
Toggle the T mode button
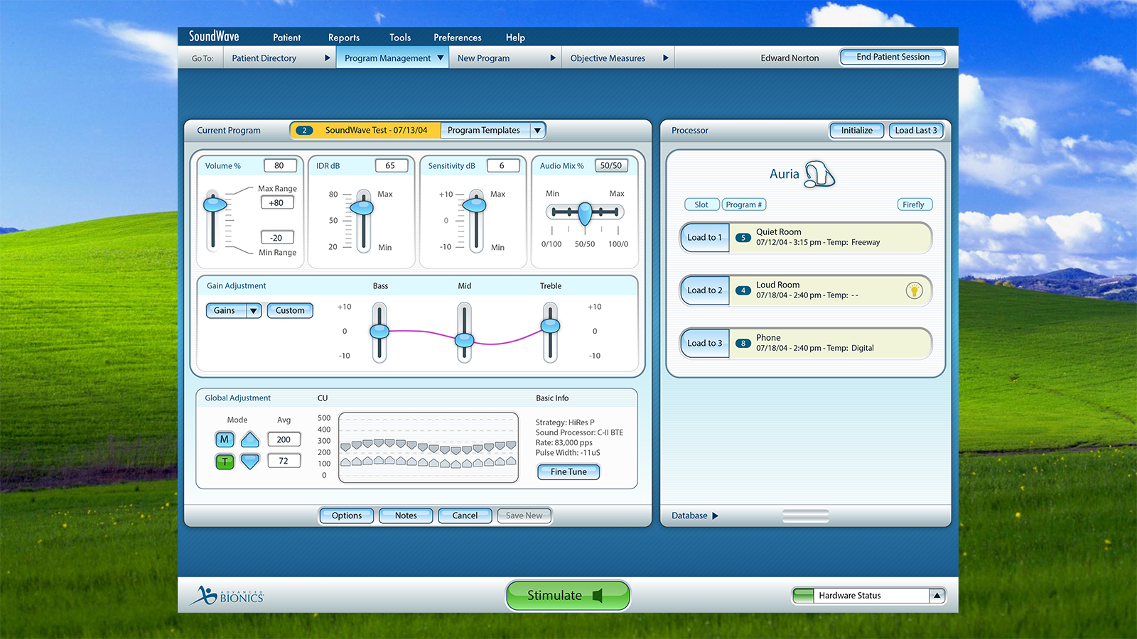[x=225, y=461]
